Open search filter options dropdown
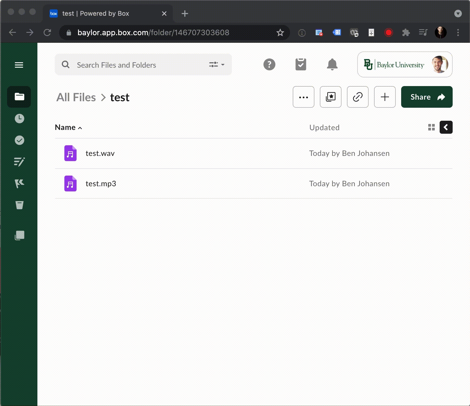This screenshot has width=470, height=406. pyautogui.click(x=217, y=65)
